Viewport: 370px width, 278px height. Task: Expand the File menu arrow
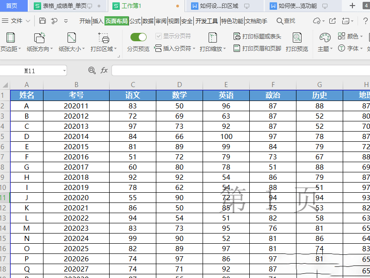coord(28,21)
